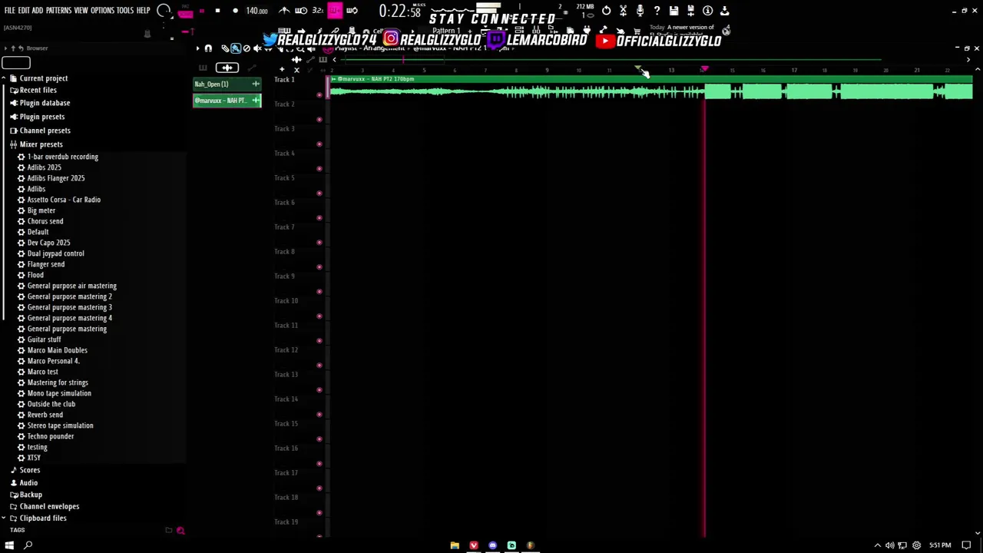Open the Windows Start button
Screen dimensions: 983x553
(9, 545)
